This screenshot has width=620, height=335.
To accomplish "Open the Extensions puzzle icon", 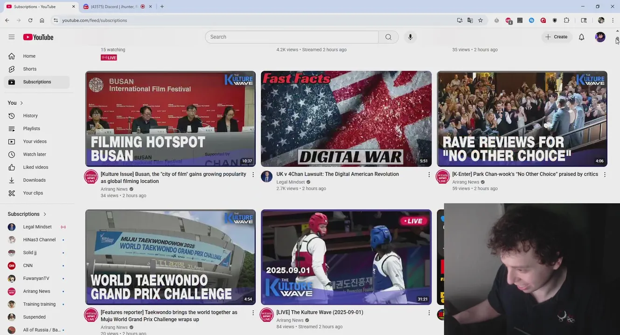I will tap(566, 20).
